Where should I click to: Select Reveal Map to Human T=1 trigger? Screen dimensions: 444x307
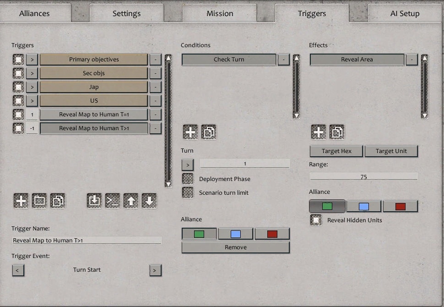coord(94,115)
